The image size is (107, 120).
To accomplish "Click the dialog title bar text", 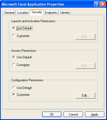I will click(x=33, y=4).
